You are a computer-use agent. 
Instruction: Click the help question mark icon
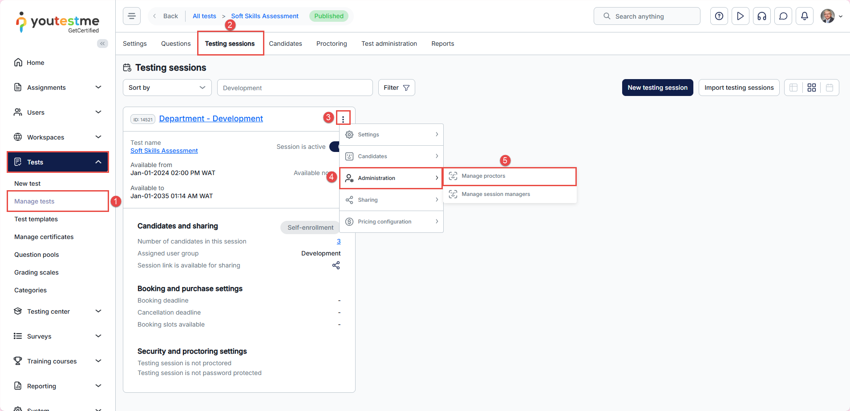click(719, 16)
